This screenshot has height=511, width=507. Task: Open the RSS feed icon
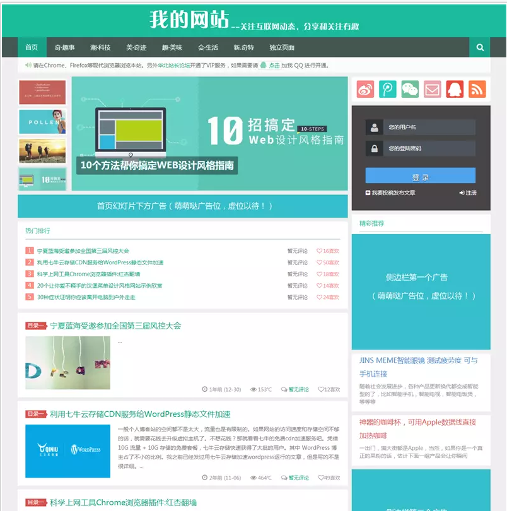coord(477,90)
